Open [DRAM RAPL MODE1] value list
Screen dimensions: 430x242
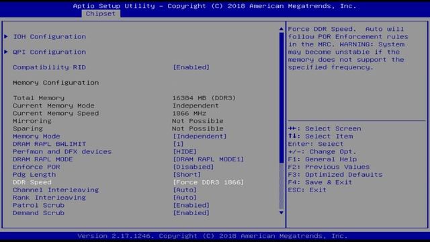[208, 159]
